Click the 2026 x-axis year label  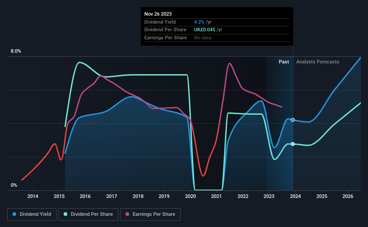348,196
